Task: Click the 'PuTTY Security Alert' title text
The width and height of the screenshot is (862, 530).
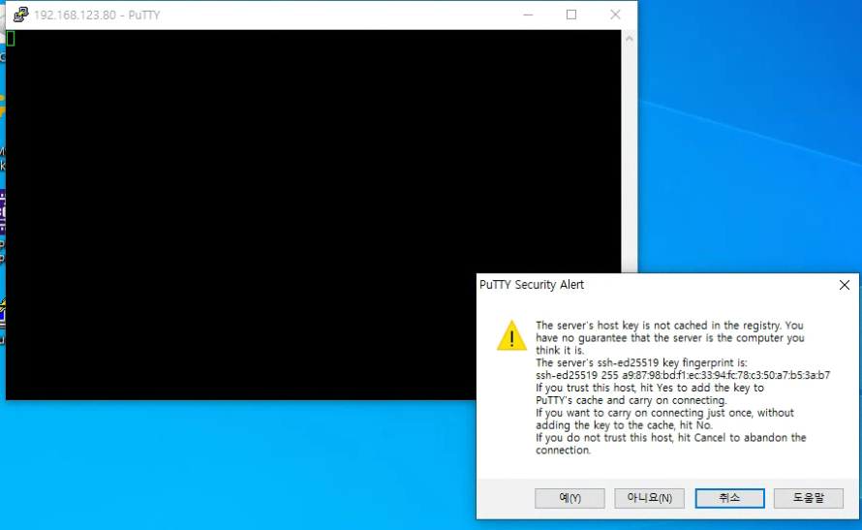Action: pyautogui.click(x=532, y=285)
